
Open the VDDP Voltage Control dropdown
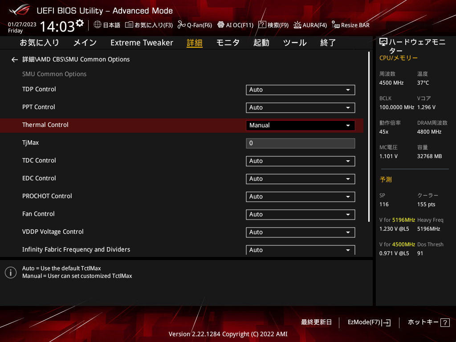[301, 232]
